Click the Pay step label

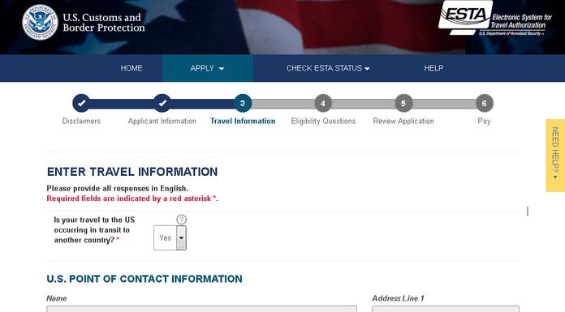click(484, 122)
